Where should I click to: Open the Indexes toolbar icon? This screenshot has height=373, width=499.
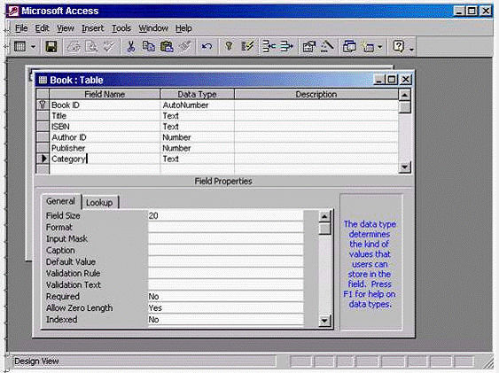[x=247, y=47]
